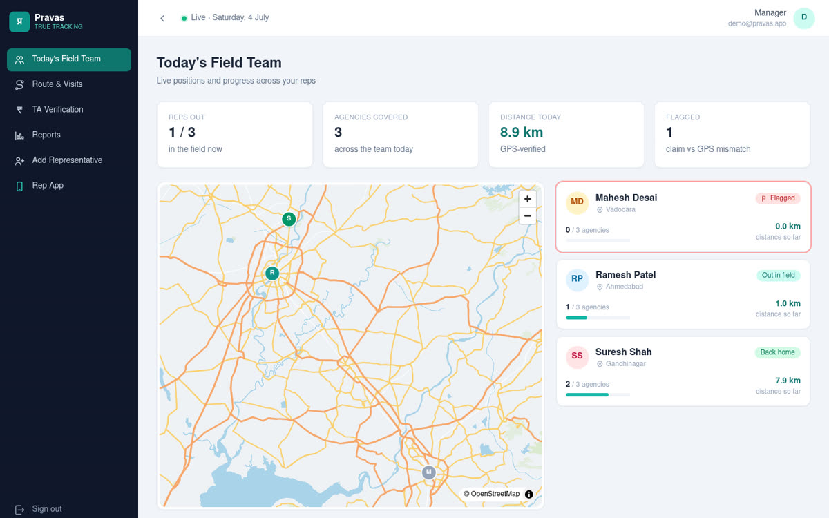Image resolution: width=829 pixels, height=518 pixels.
Task: Select the S marker on the map
Action: coord(289,219)
